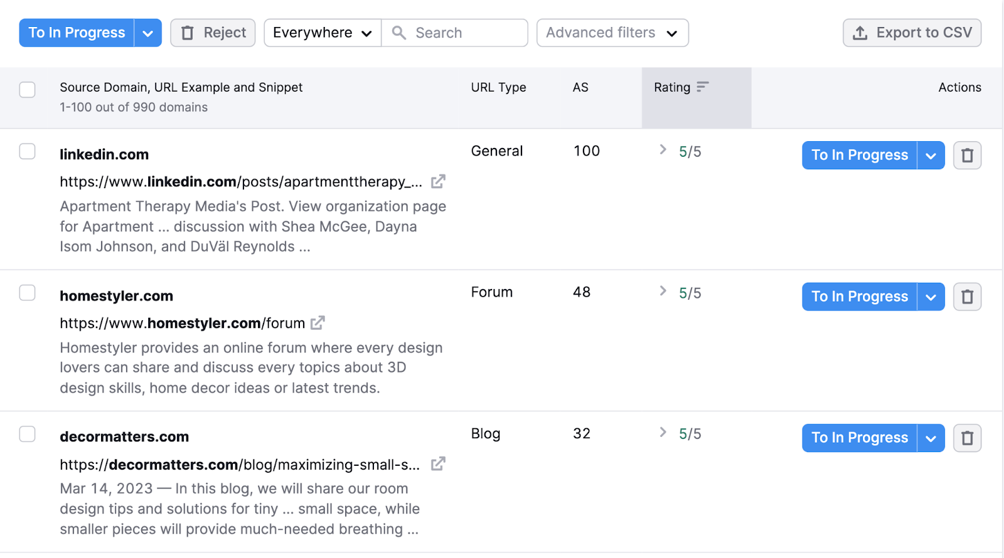Check the homestyler.com row checkbox
Viewport: 1004px width, 558px height.
(27, 293)
